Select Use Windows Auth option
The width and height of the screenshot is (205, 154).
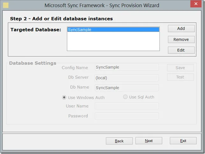(x=64, y=97)
